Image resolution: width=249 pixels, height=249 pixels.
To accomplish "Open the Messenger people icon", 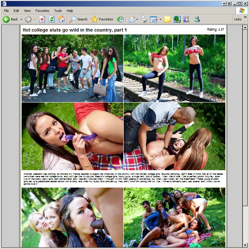I will tap(196, 19).
